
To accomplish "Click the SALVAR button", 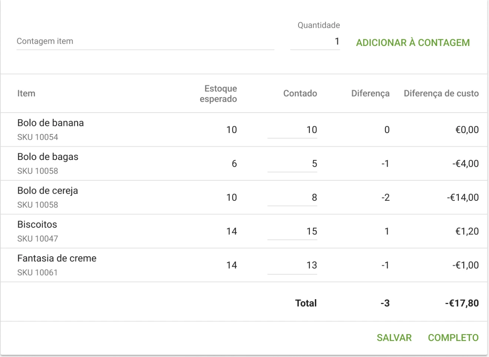I will [x=394, y=338].
